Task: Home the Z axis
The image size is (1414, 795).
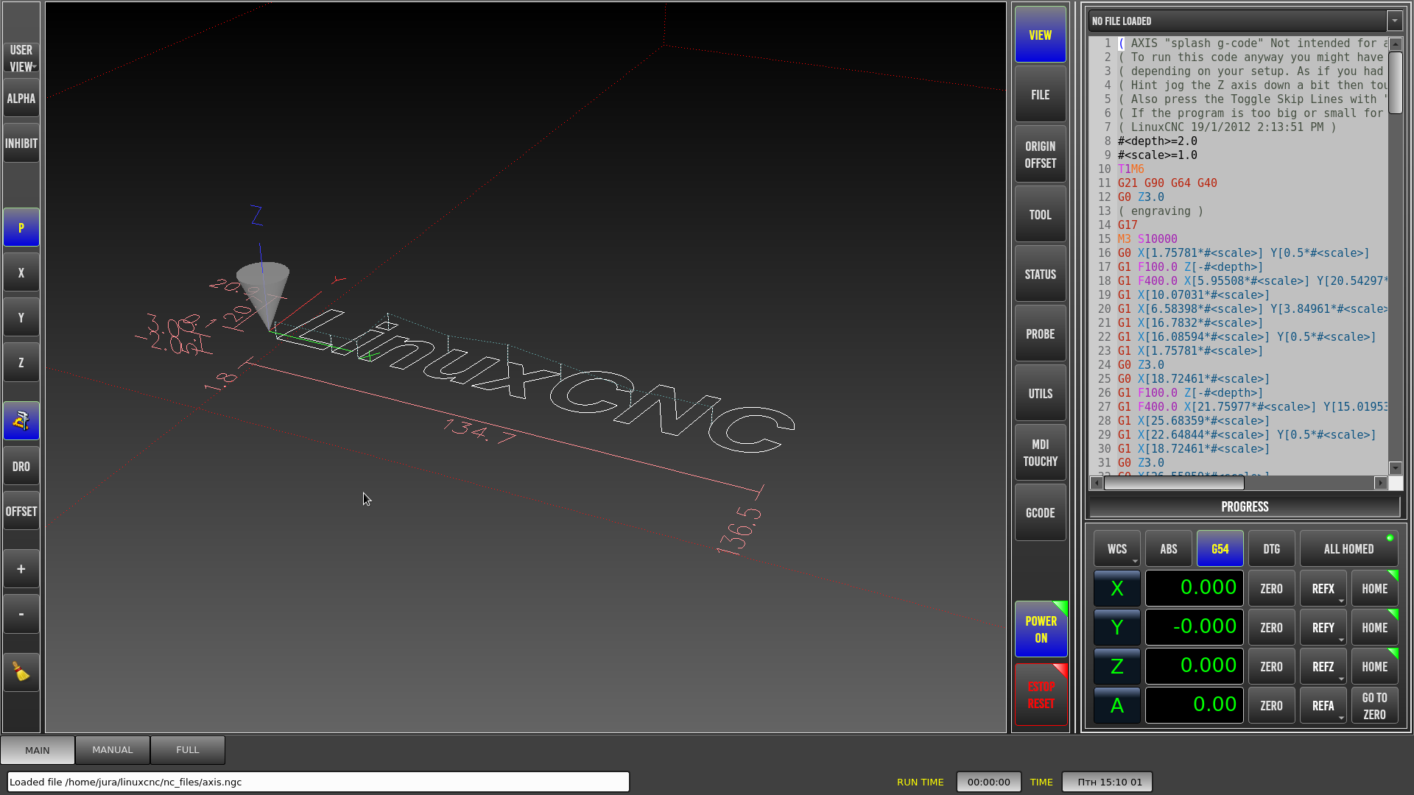Action: point(1374,667)
